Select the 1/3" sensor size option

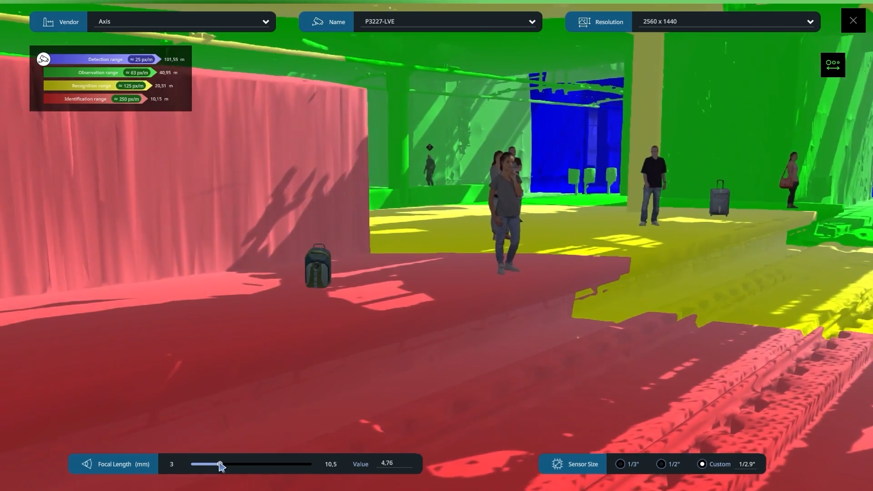(620, 464)
